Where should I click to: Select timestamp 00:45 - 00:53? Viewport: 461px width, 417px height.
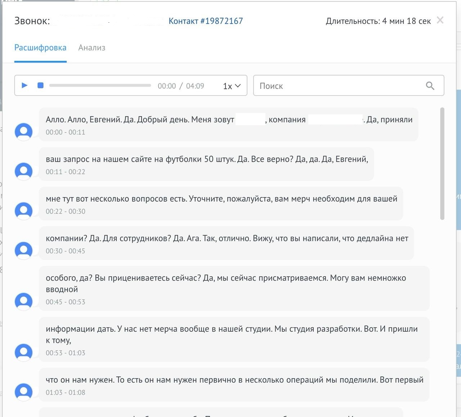(x=66, y=302)
